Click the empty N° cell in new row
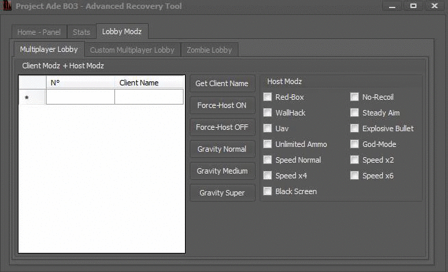 80,96
